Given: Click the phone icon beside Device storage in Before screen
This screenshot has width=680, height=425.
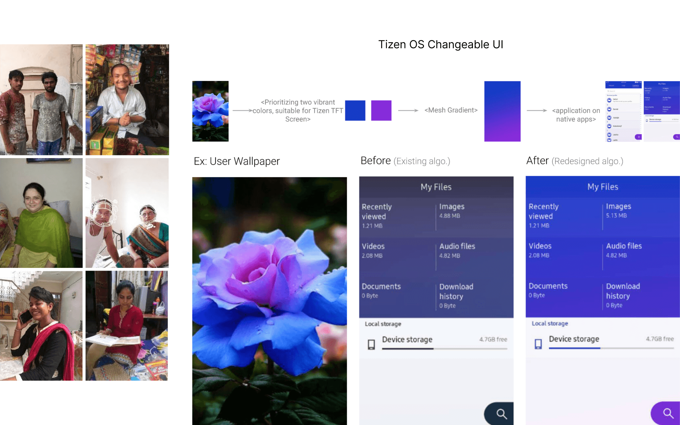Looking at the screenshot, I should [x=371, y=343].
